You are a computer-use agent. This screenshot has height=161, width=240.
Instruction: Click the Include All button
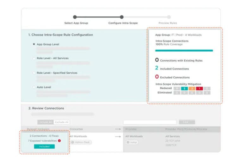click(46, 122)
